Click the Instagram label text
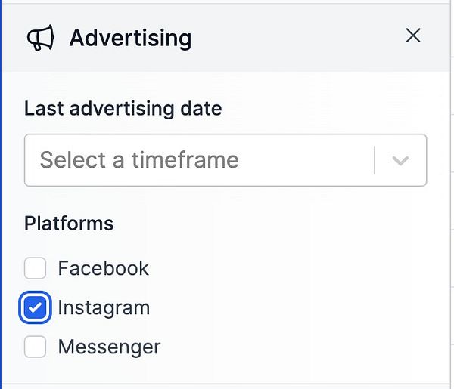Image resolution: width=454 pixels, height=389 pixels. pyautogui.click(x=104, y=307)
